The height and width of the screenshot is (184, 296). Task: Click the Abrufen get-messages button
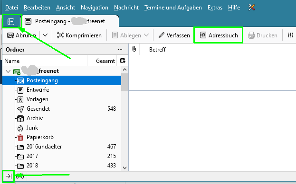(21, 35)
